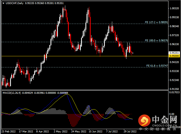Screen dimensions: 181x134
Task: Click the 0.99330 price axis label
Action: click(x=174, y=17)
